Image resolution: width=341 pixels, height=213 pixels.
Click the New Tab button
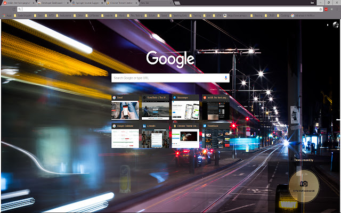tap(177, 3)
